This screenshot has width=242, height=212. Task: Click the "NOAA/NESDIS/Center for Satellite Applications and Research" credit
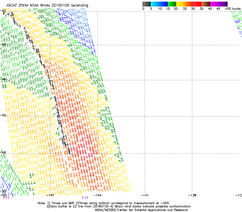[x=141, y=210]
